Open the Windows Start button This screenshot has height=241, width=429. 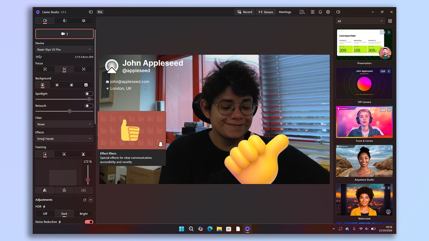click(x=182, y=229)
